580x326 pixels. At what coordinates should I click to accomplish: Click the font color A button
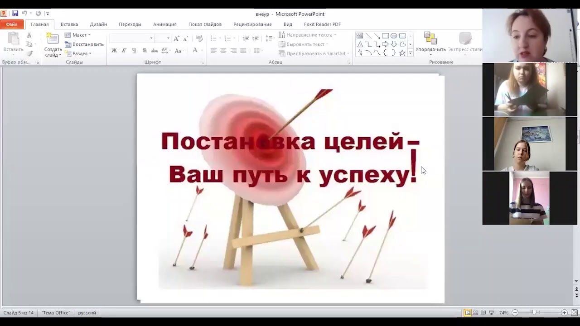(x=195, y=50)
